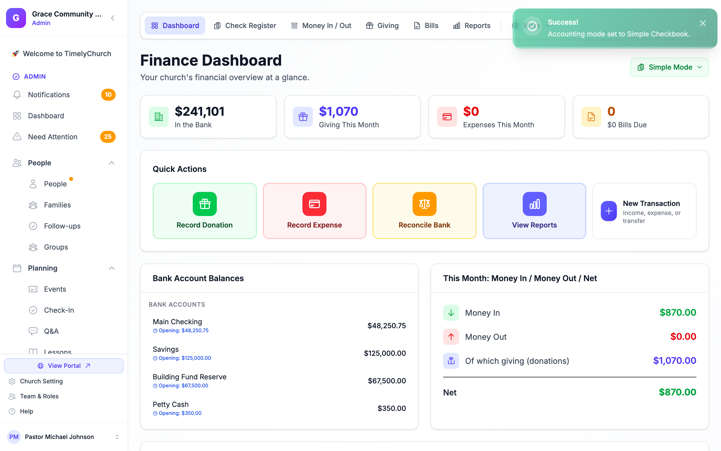Click the View Portal button
The image size is (721, 451).
64,366
